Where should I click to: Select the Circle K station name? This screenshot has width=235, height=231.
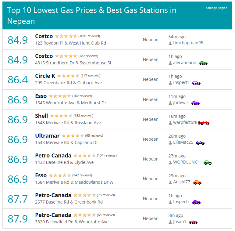(45, 76)
